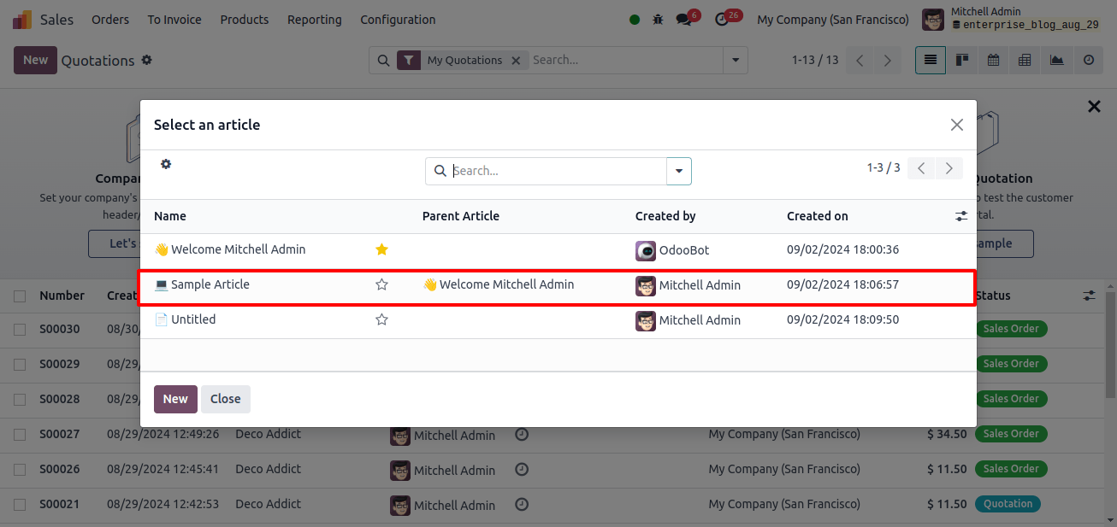The image size is (1117, 527).
Task: Sort articles by Created on column
Action: [818, 216]
